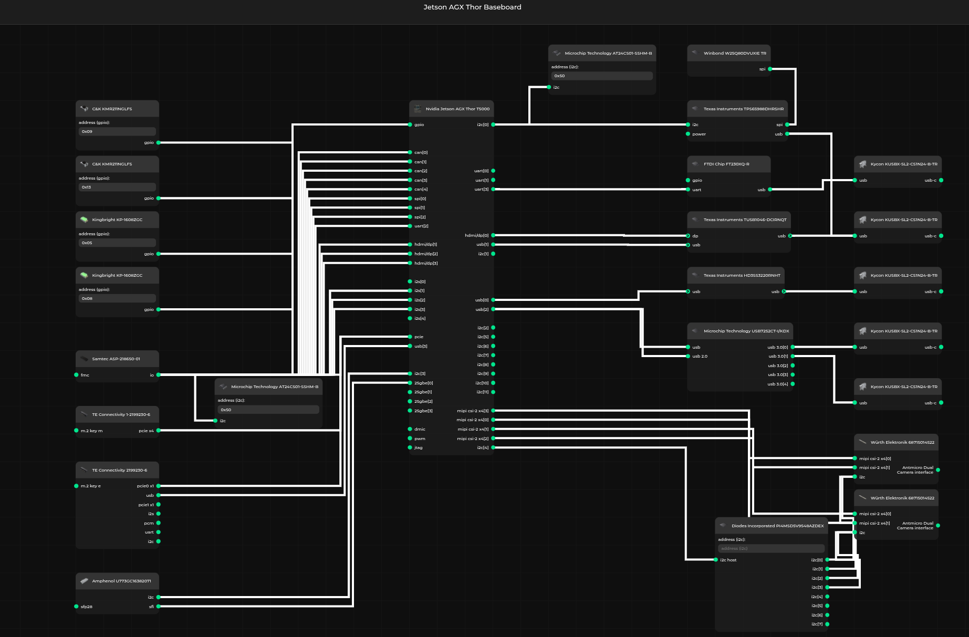Select the Amphenol U77JGC16382071 node icon

pyautogui.click(x=84, y=581)
